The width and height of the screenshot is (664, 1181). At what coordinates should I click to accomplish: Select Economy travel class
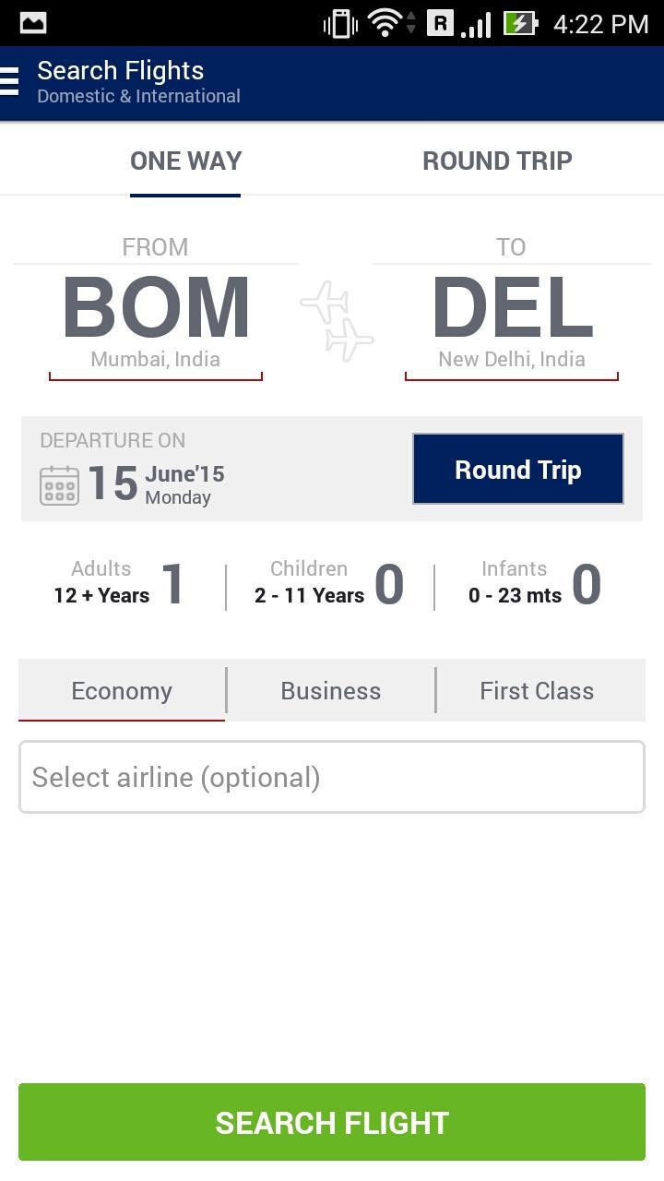[122, 691]
